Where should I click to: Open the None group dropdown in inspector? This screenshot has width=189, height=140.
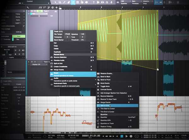pos(19,20)
